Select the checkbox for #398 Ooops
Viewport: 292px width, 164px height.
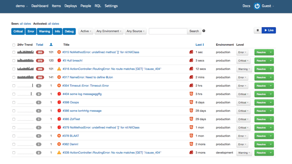click(14, 102)
